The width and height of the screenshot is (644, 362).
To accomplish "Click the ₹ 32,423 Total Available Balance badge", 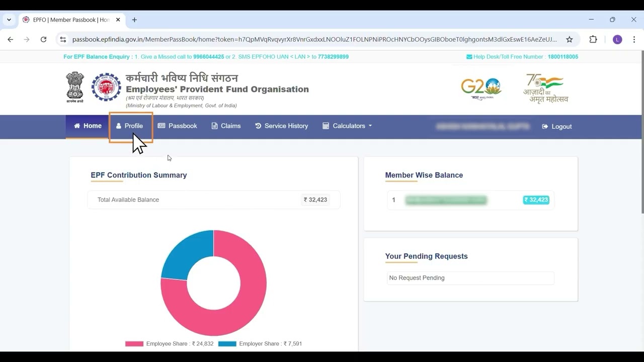I will [315, 200].
